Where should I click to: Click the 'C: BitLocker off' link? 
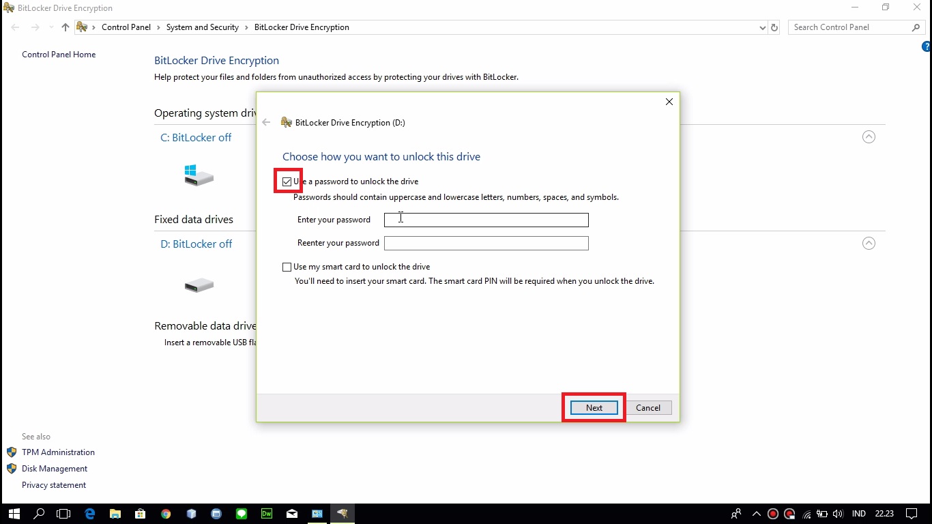(x=196, y=137)
